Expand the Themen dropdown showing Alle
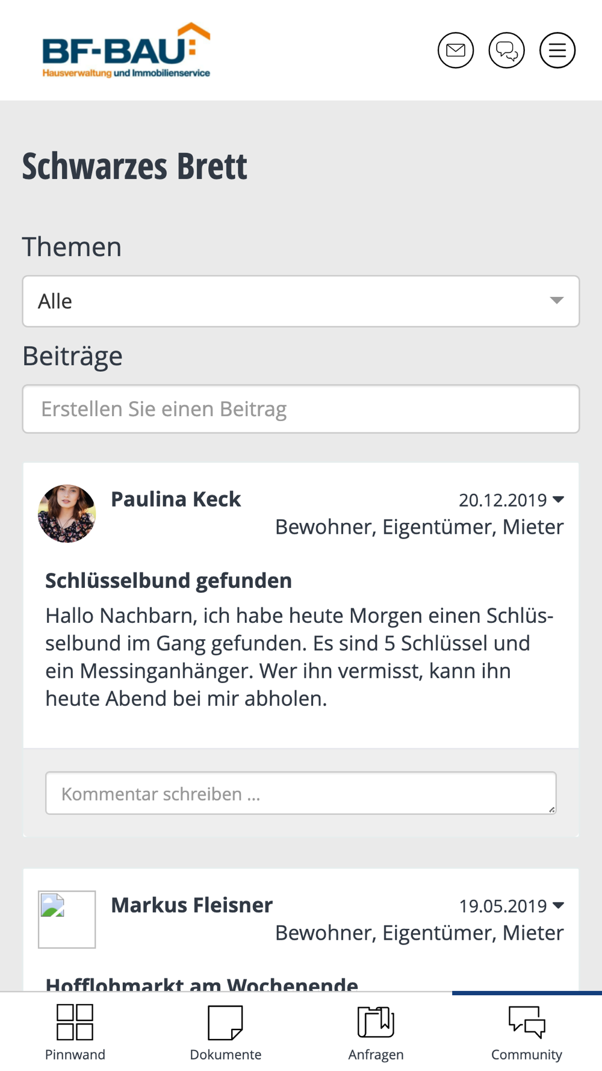The width and height of the screenshot is (602, 1071). point(301,301)
